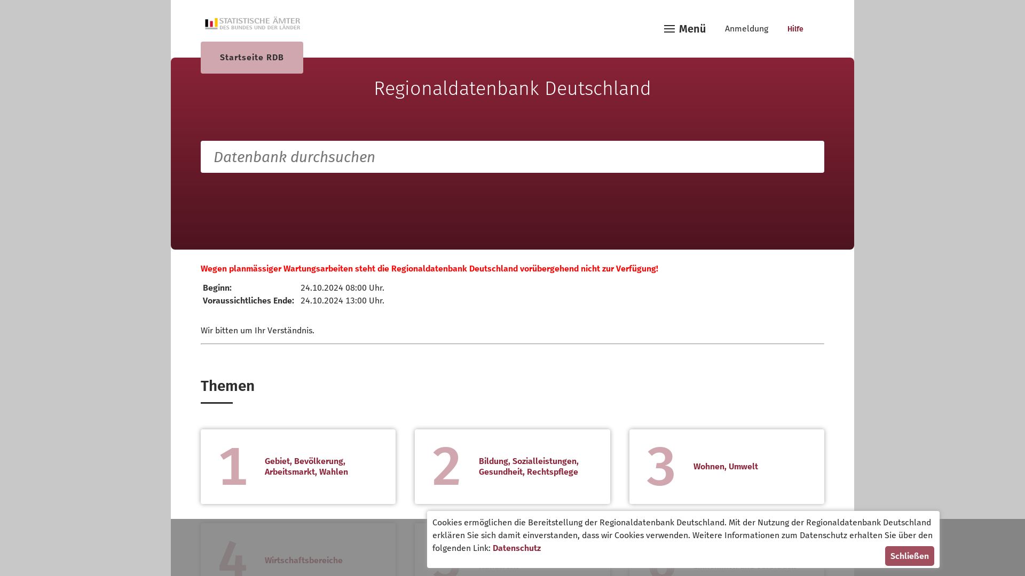
Task: Open the Hilfe help link
Action: [x=795, y=29]
